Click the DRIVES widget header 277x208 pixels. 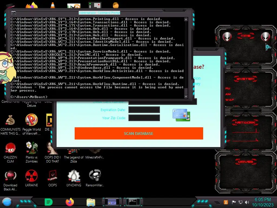click(245, 162)
